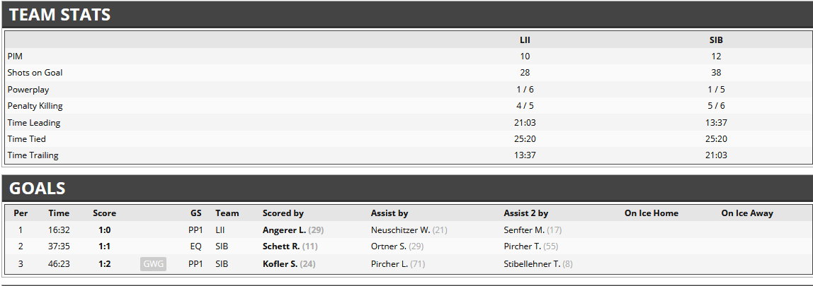Open second assist Stibellehner T.
This screenshot has width=813, height=286.
tap(532, 264)
